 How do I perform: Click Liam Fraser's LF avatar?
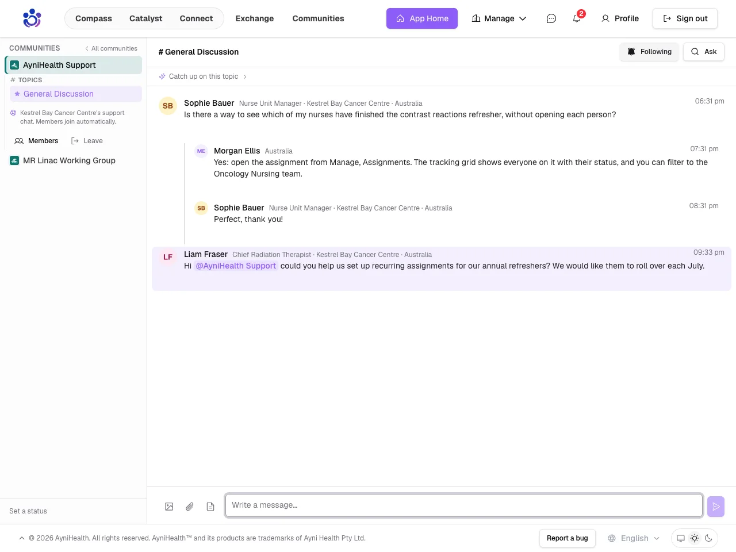(168, 257)
